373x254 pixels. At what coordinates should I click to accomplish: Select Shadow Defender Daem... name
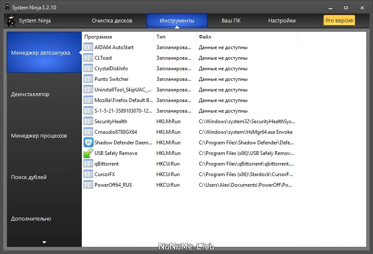(123, 143)
